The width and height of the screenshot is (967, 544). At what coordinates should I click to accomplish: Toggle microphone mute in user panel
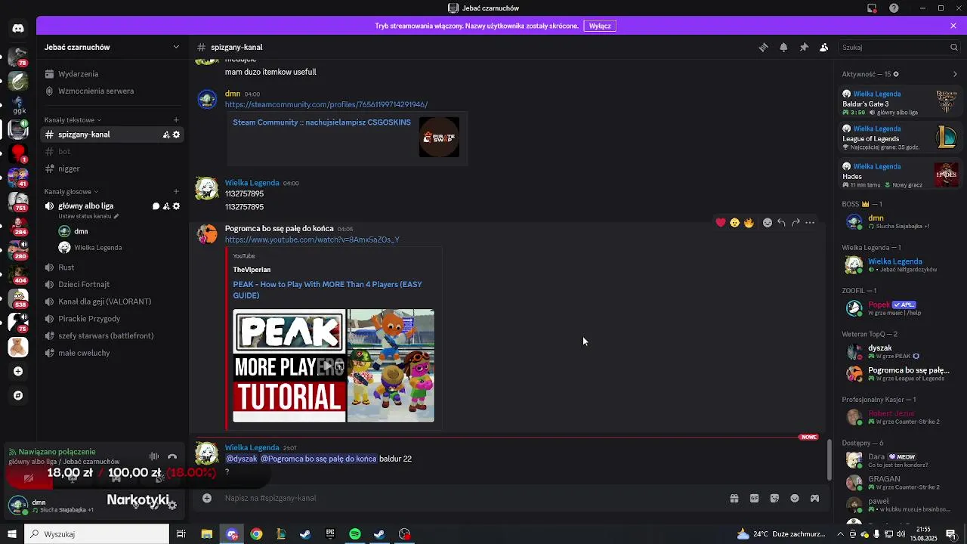click(x=136, y=505)
